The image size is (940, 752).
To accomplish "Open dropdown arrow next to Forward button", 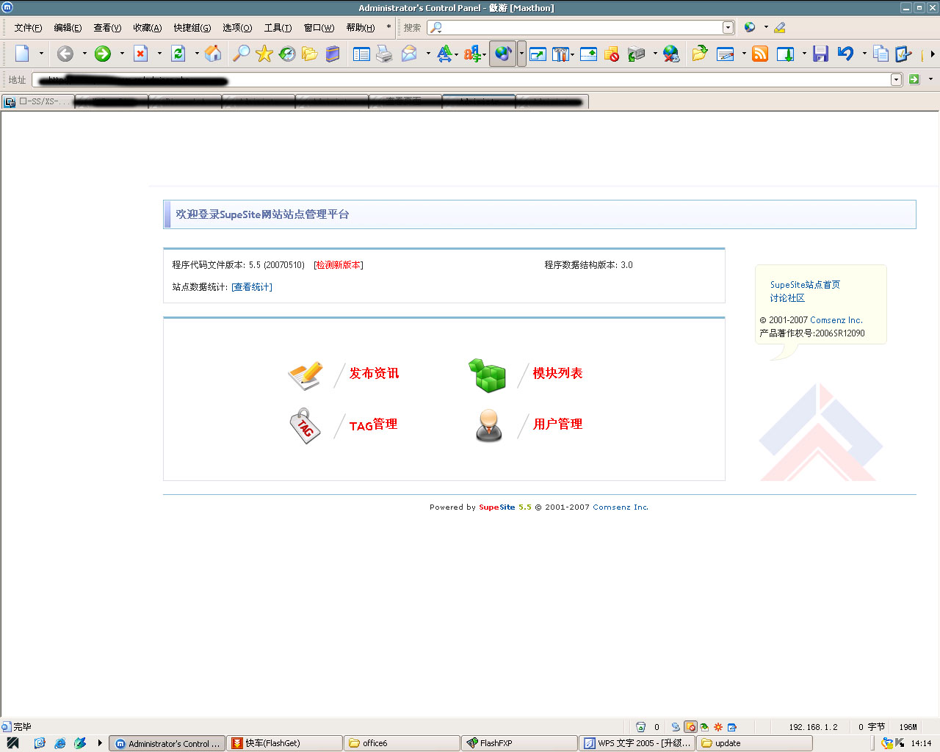I will (x=122, y=54).
